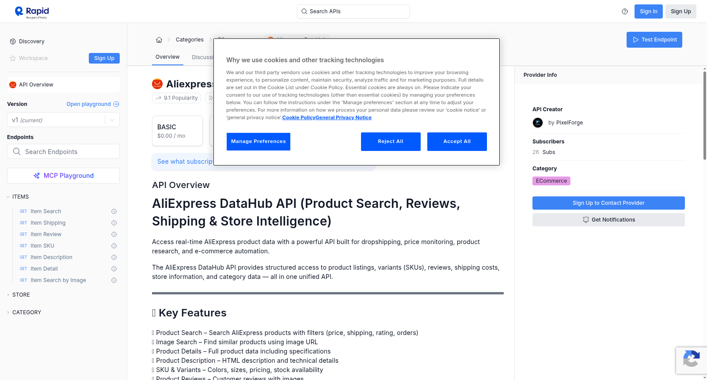Open the General Privacy Notice link
Screen dimensions: 707x380
click(344, 117)
